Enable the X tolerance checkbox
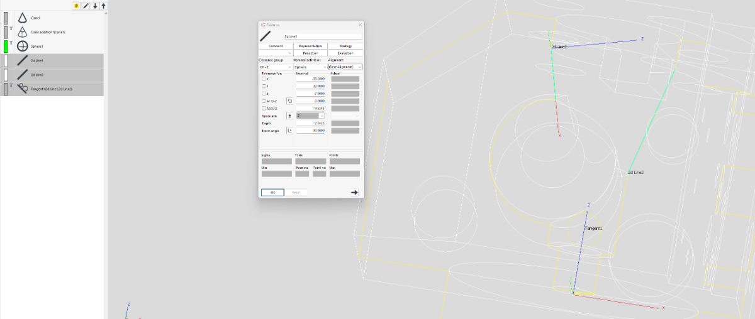Screen dimensions: 755x319 [x=264, y=79]
